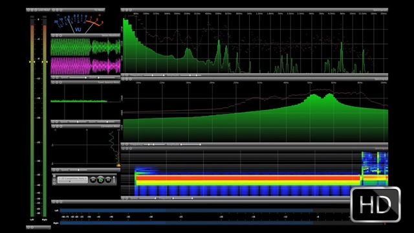Click first footer button under spectrogram
The image size is (414, 233).
point(123,198)
